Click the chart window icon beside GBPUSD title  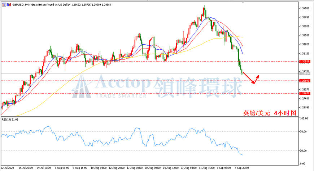tap(4, 5)
